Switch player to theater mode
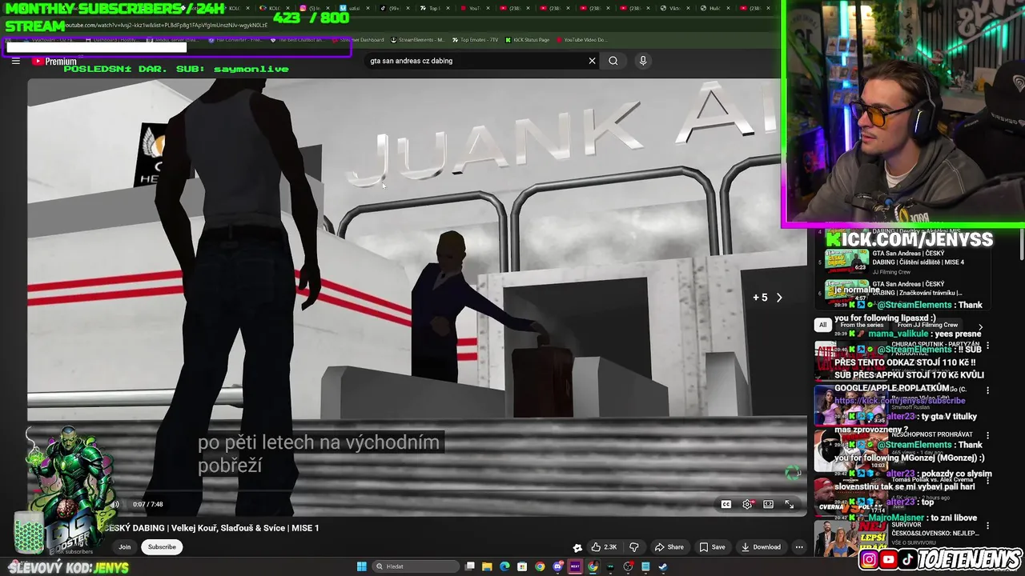Viewport: 1025px width, 576px height. click(x=768, y=504)
